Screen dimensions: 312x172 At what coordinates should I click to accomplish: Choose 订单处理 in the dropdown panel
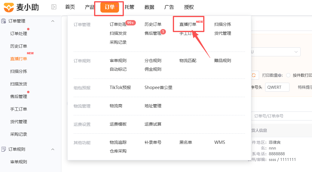point(118,24)
